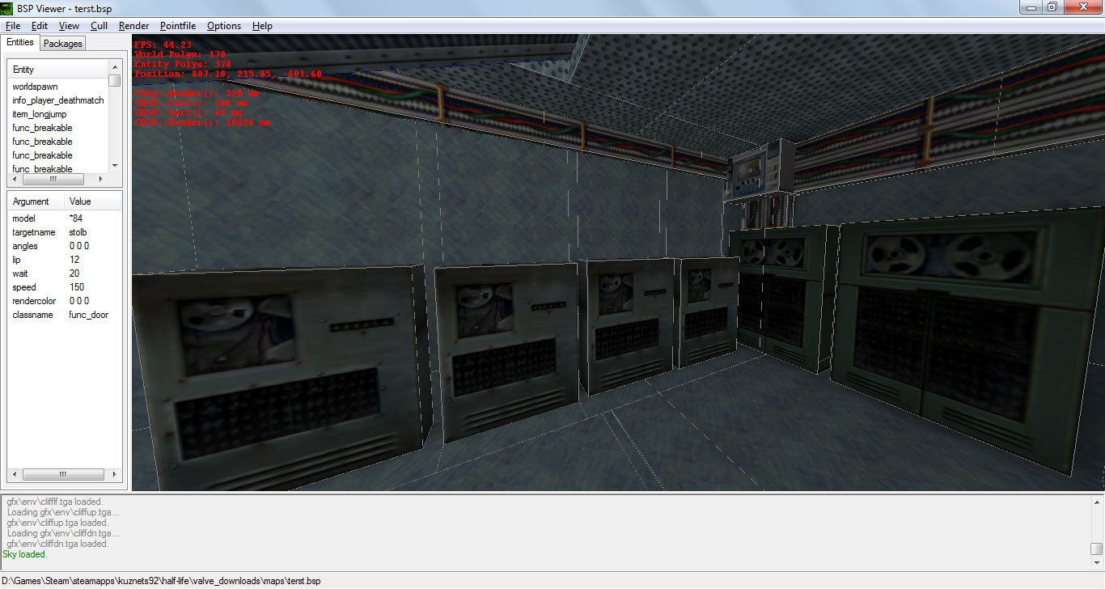This screenshot has width=1105, height=589.
Task: Open the View menu
Action: pos(69,26)
